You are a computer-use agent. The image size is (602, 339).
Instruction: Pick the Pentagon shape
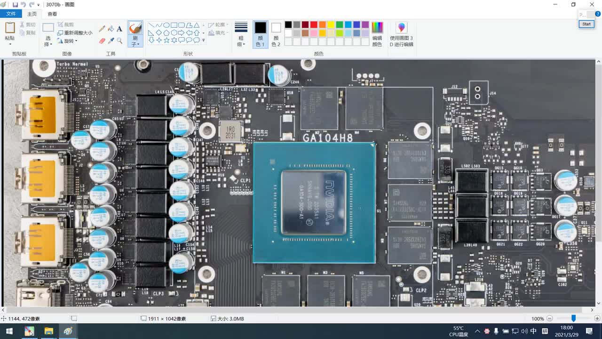[x=166, y=32]
